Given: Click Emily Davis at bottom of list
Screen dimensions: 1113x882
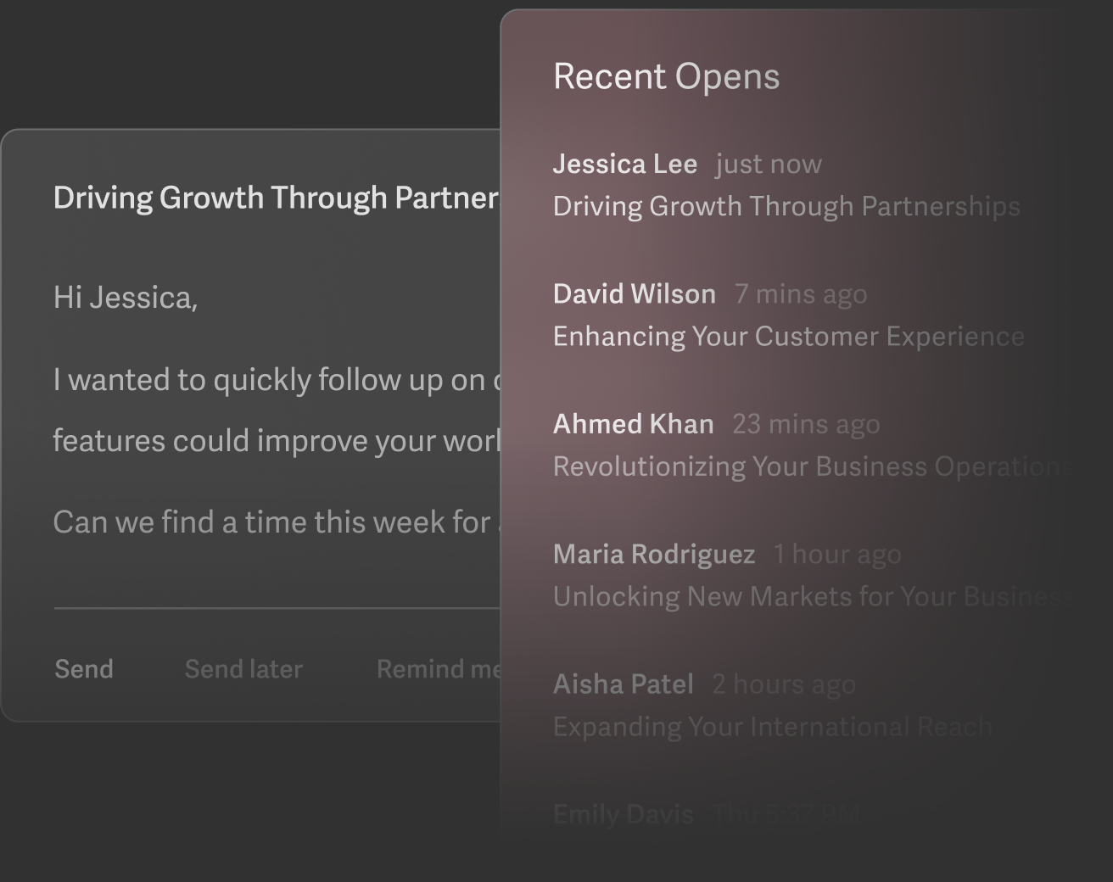Looking at the screenshot, I should (x=624, y=814).
